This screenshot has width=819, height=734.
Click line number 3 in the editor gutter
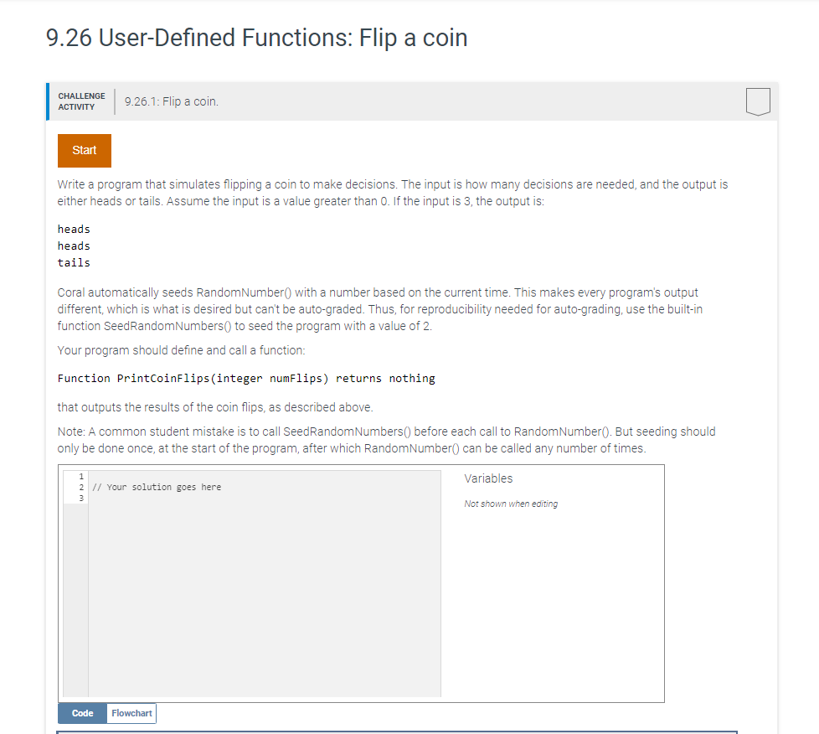click(x=80, y=498)
